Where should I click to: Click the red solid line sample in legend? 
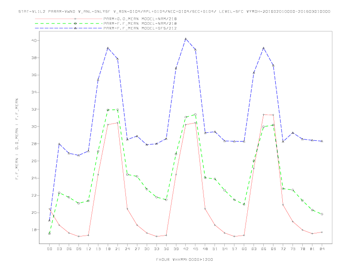(x=69, y=19)
